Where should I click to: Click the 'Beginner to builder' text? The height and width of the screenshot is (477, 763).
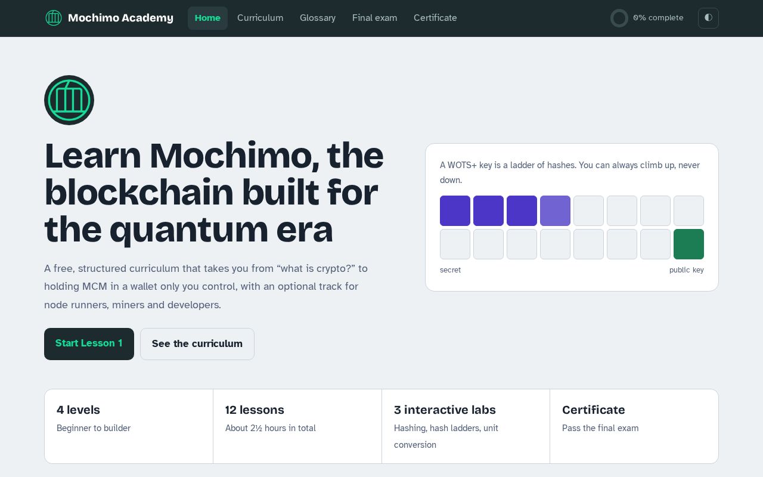click(x=94, y=428)
